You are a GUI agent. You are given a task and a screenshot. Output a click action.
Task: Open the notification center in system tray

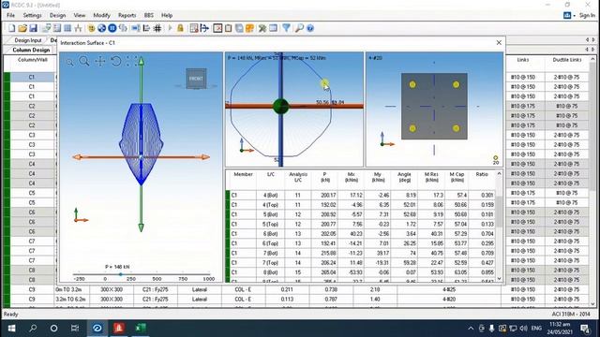click(585, 329)
